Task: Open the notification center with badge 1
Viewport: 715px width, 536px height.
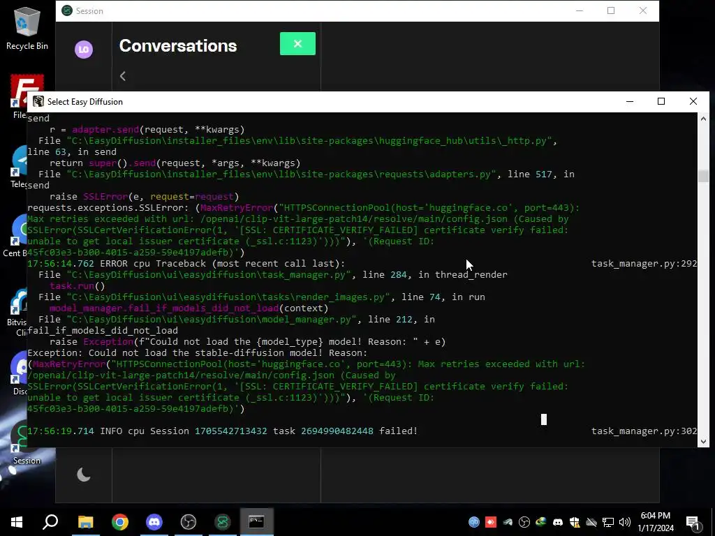Action: tap(693, 523)
